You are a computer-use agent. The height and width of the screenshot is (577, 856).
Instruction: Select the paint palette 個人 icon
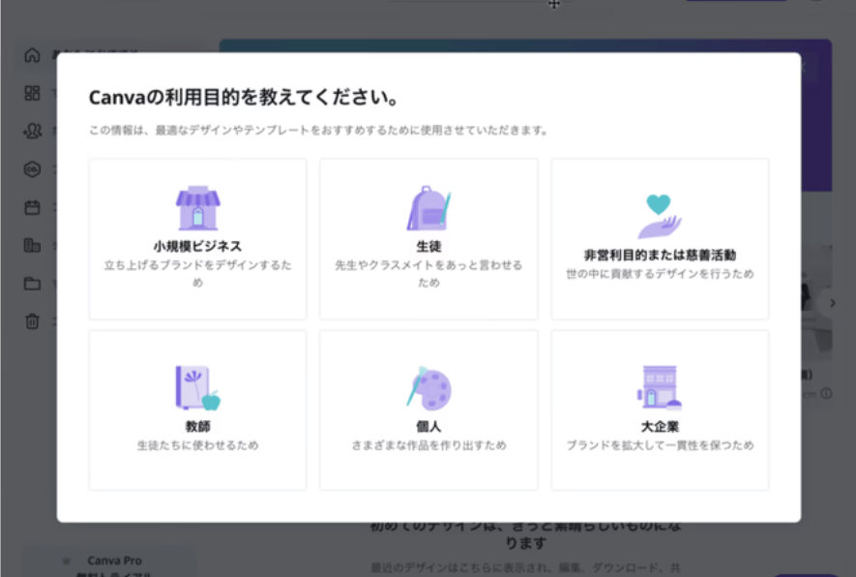coord(428,387)
